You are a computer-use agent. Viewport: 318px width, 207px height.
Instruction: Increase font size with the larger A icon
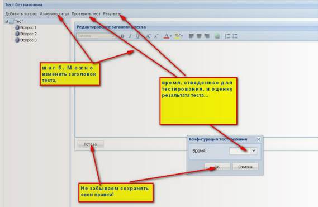(x=148, y=36)
